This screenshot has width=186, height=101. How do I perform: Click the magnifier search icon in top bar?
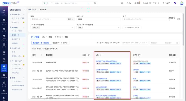95,3
